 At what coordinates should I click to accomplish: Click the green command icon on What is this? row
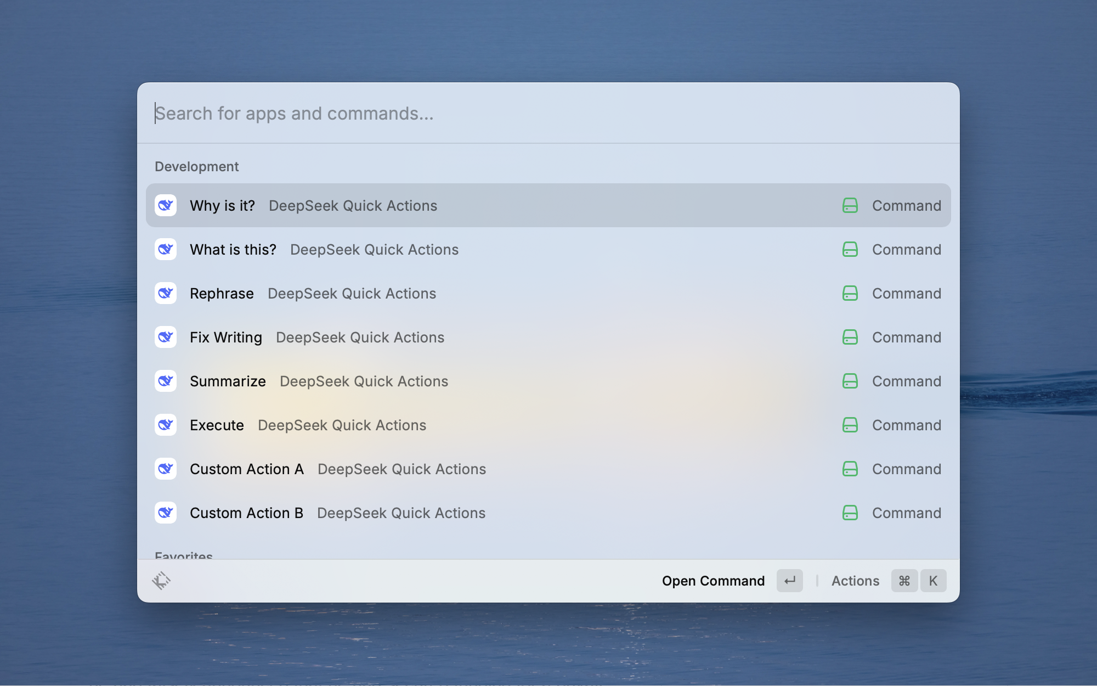(850, 249)
